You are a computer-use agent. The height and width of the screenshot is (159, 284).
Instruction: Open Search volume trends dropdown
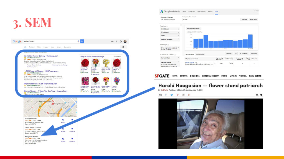(194, 28)
